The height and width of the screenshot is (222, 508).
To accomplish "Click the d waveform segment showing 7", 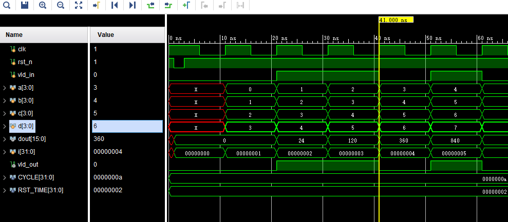I will [455, 128].
